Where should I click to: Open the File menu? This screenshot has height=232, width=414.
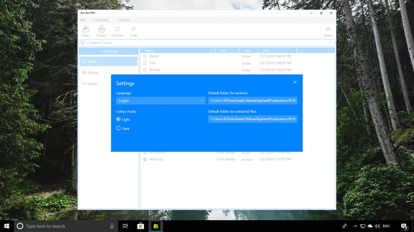pos(82,20)
